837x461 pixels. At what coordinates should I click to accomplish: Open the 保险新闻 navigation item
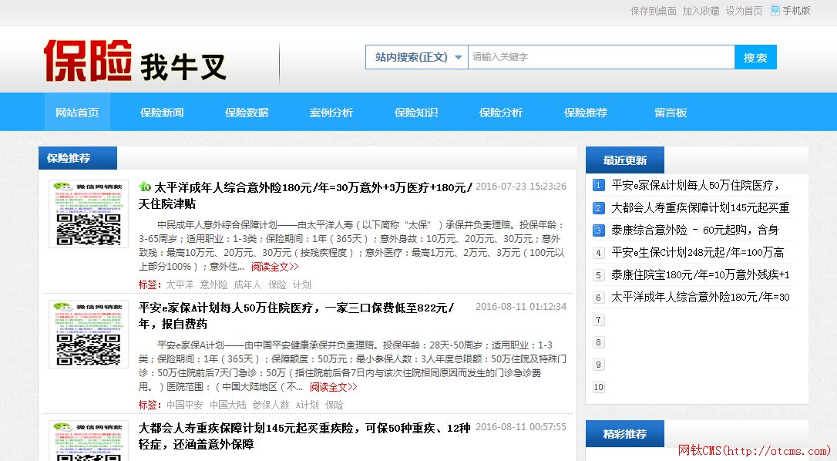pos(162,113)
